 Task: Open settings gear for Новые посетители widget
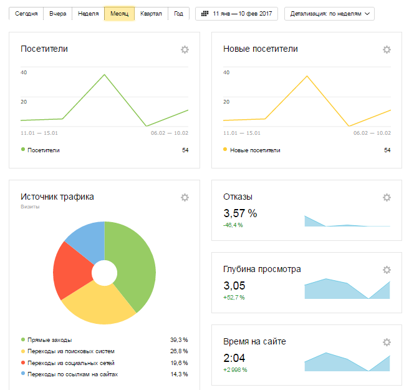[x=387, y=50]
